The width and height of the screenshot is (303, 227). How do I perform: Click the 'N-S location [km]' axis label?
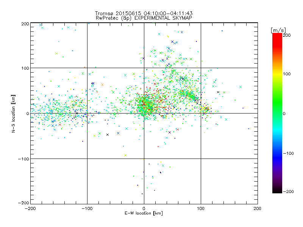(13, 114)
